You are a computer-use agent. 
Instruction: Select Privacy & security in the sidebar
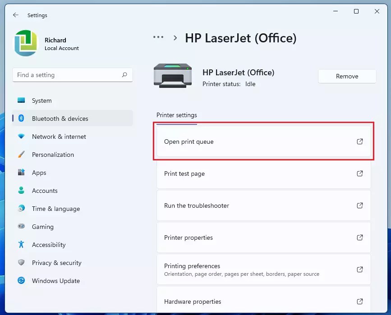point(56,263)
